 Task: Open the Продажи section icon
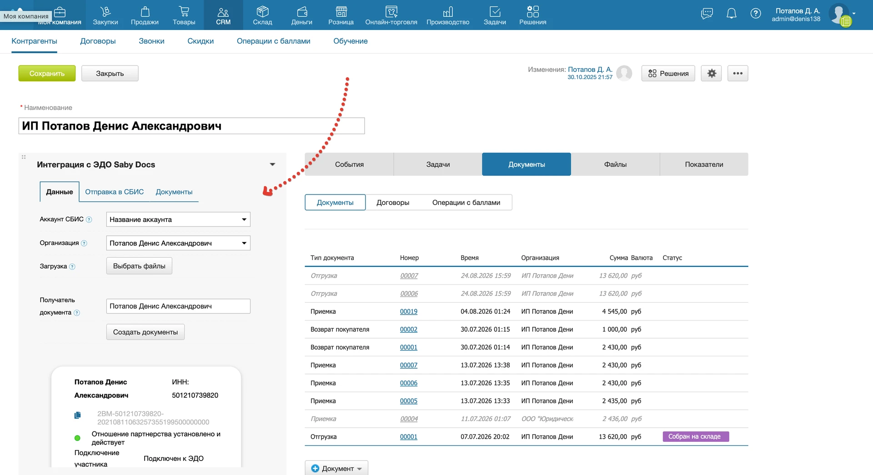(145, 12)
